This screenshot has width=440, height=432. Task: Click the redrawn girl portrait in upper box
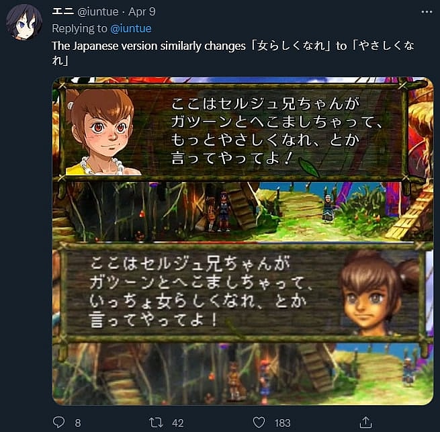pos(101,132)
